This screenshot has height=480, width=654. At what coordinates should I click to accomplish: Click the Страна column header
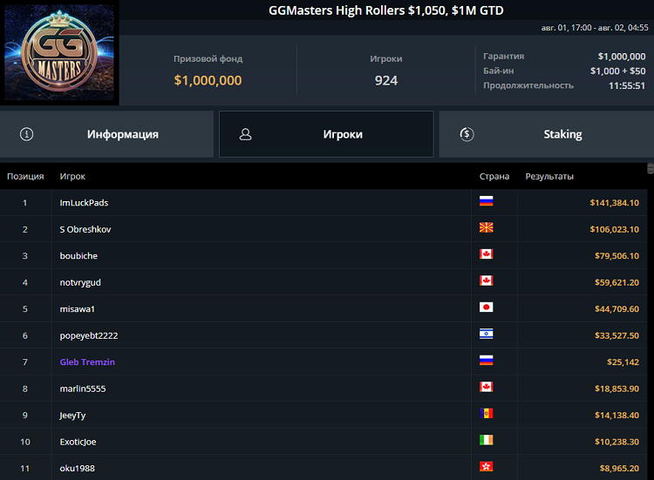[x=494, y=177]
